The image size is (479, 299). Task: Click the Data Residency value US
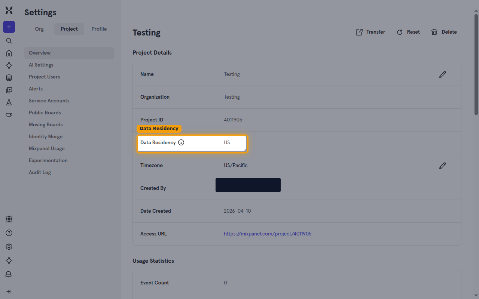[x=227, y=143]
